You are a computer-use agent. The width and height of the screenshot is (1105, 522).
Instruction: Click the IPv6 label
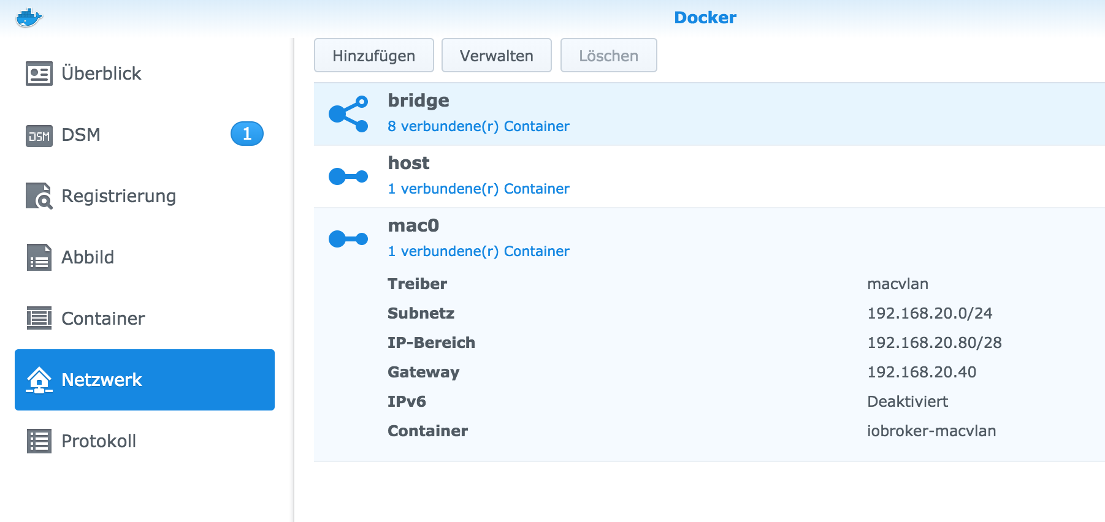[407, 401]
